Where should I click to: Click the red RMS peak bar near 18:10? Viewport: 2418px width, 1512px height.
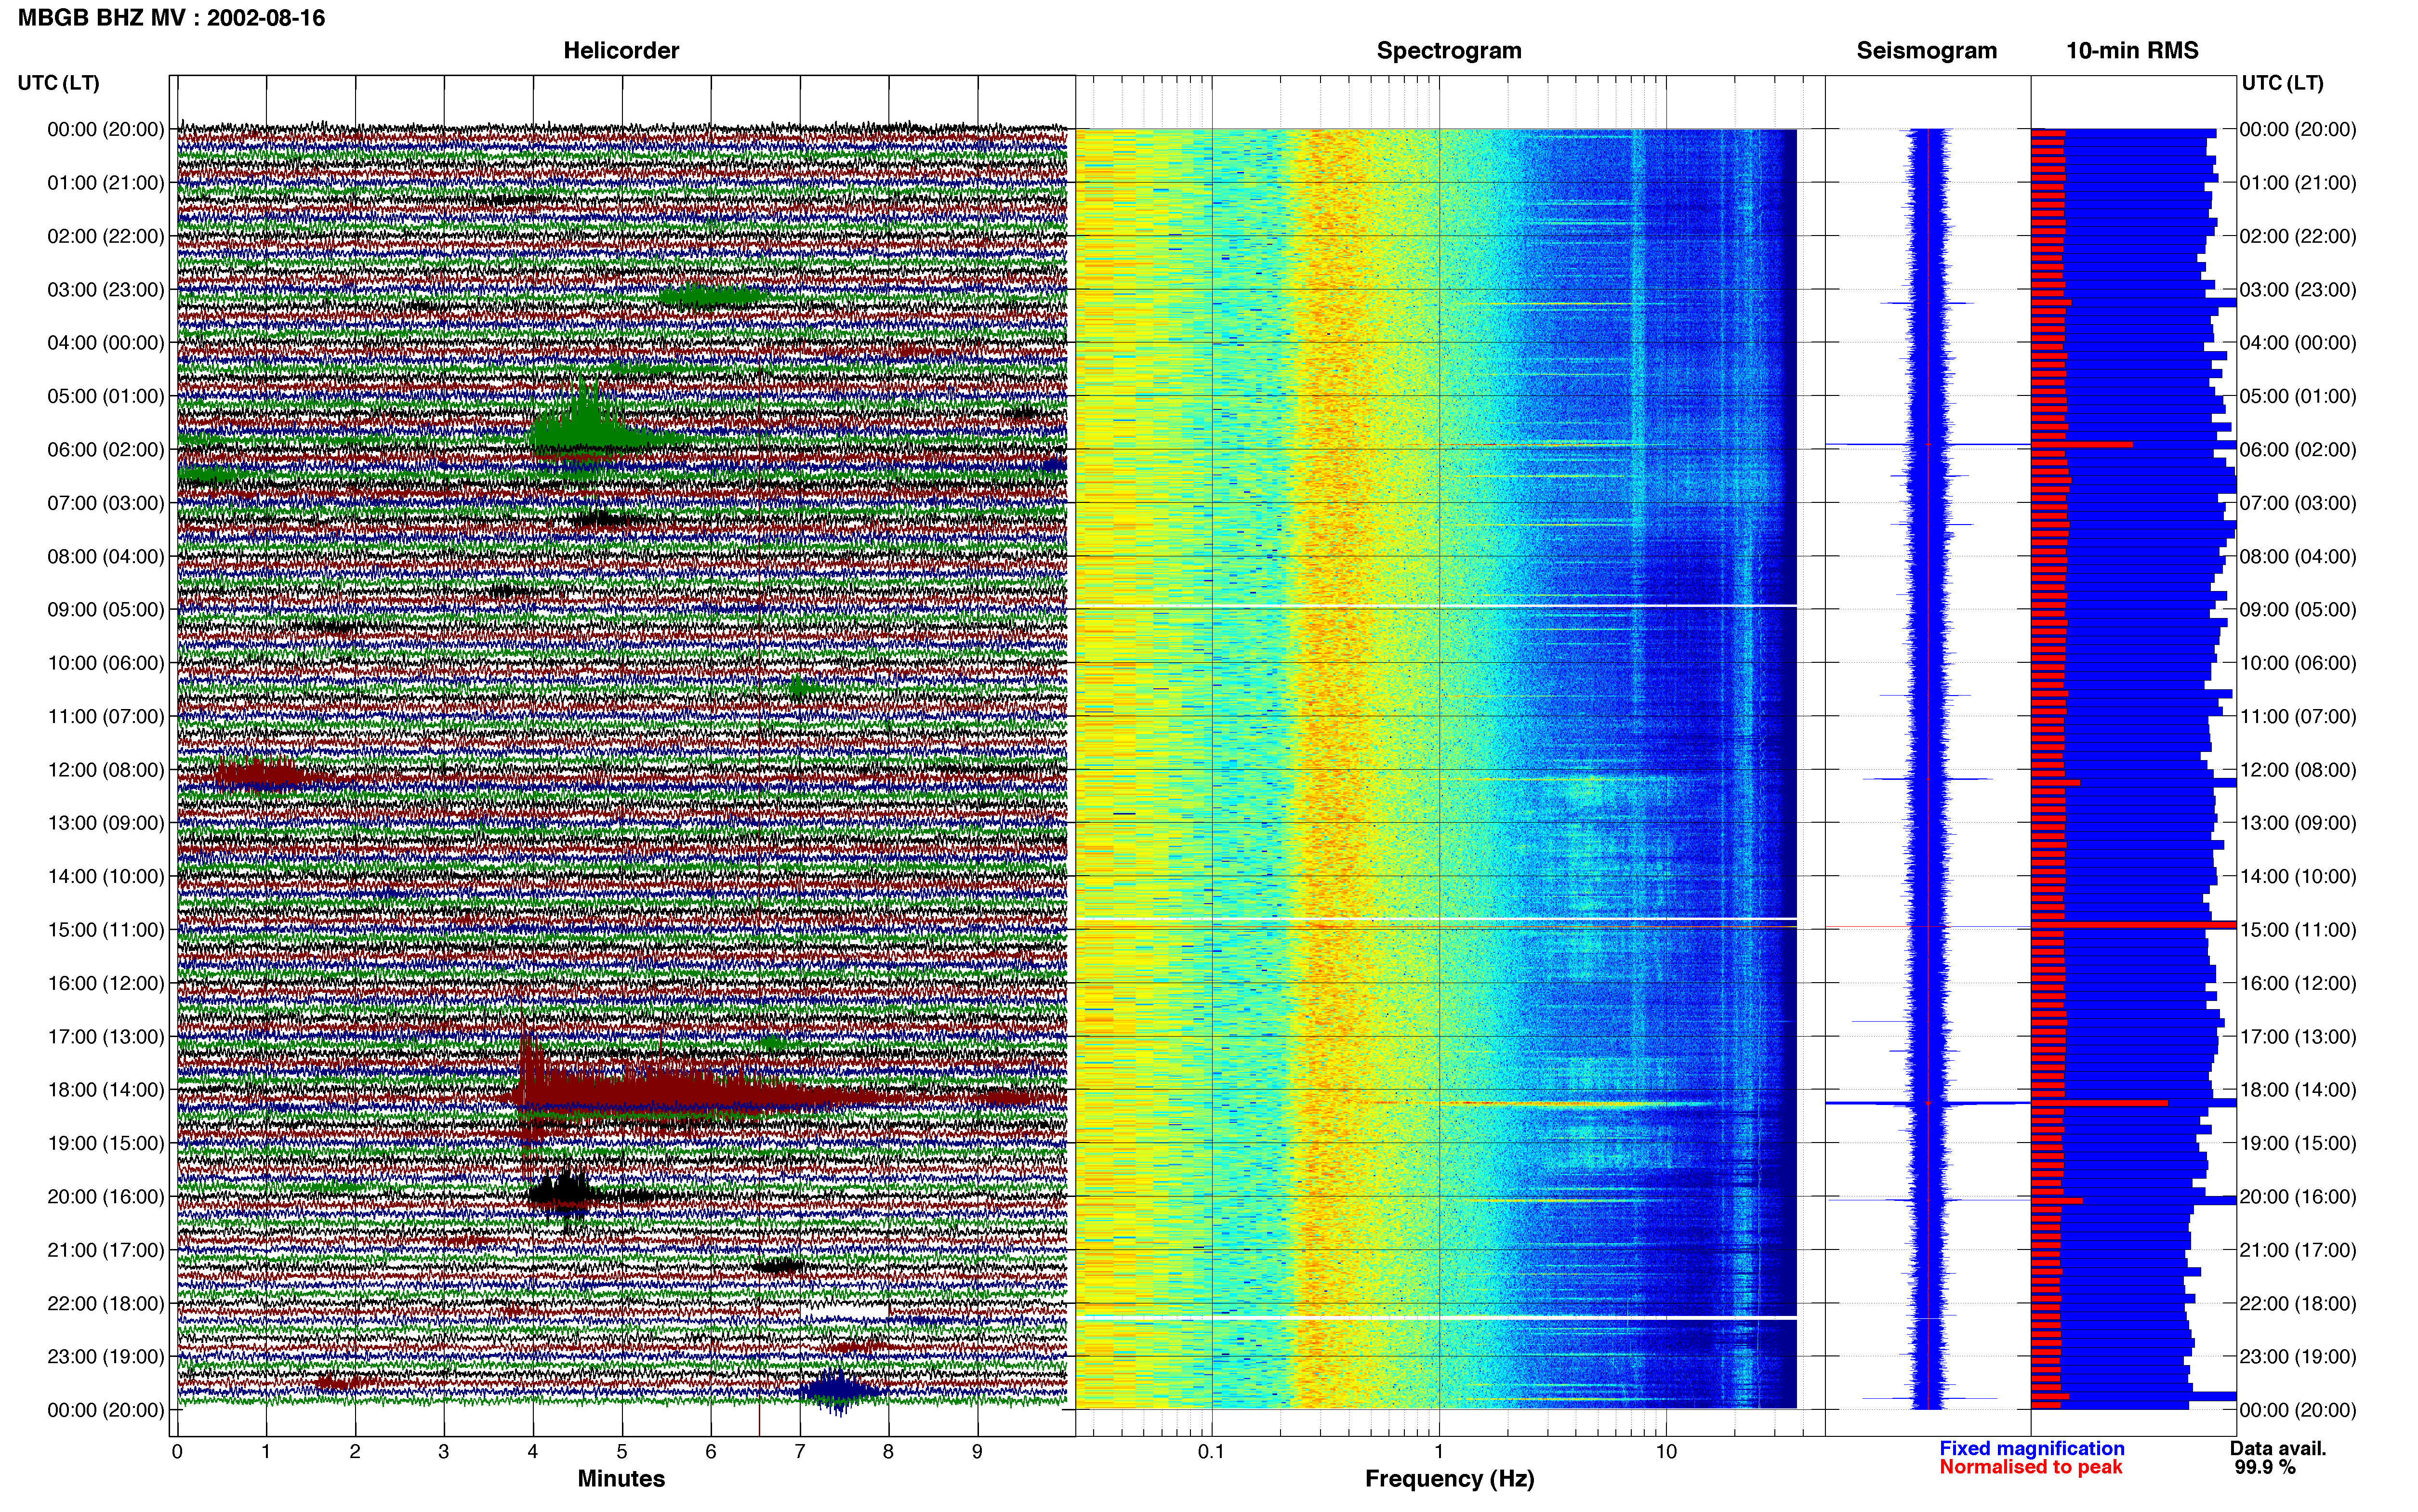[x=2099, y=1103]
